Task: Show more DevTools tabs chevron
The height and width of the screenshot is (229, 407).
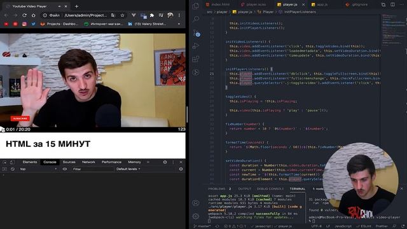Action: [x=148, y=162]
